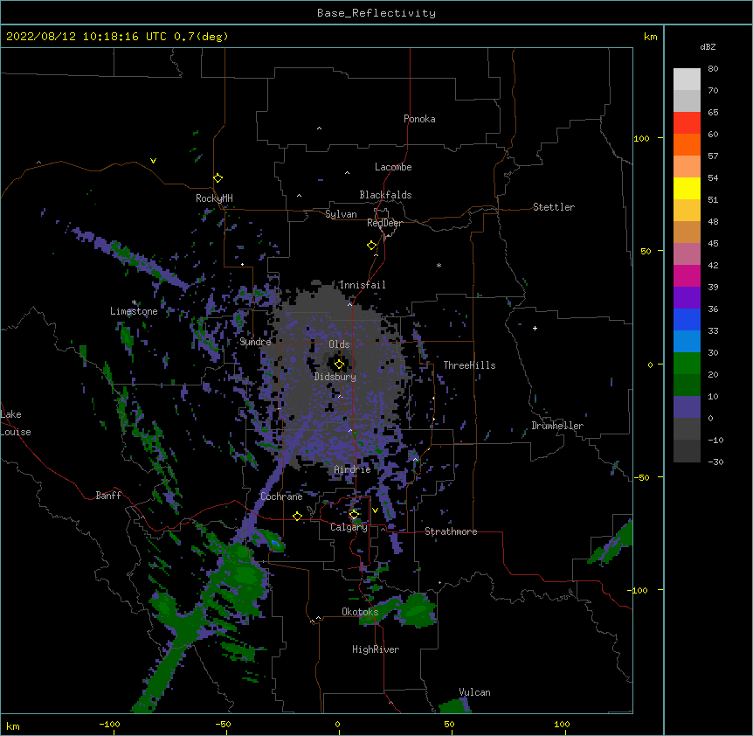Click the Limestone label
The image size is (753, 736).
click(134, 311)
